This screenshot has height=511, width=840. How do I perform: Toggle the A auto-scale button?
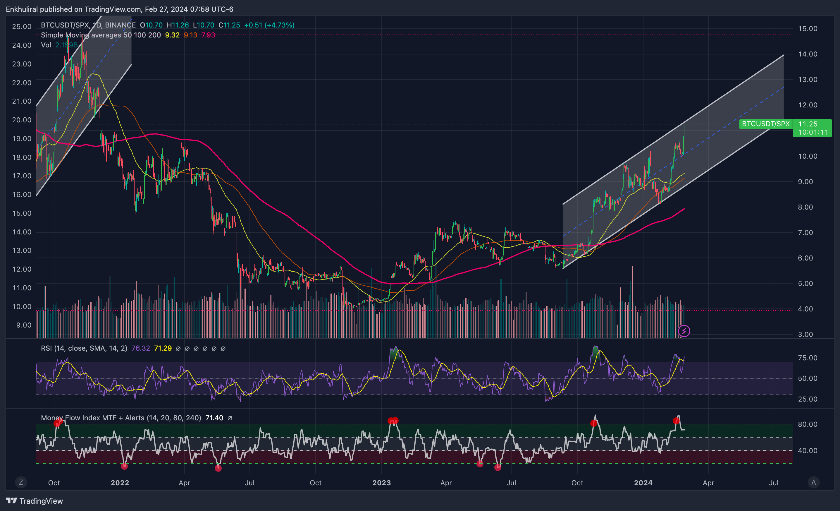[814, 482]
